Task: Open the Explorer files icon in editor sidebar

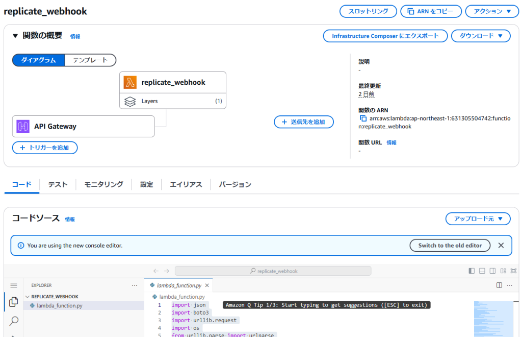Action: pyautogui.click(x=14, y=302)
